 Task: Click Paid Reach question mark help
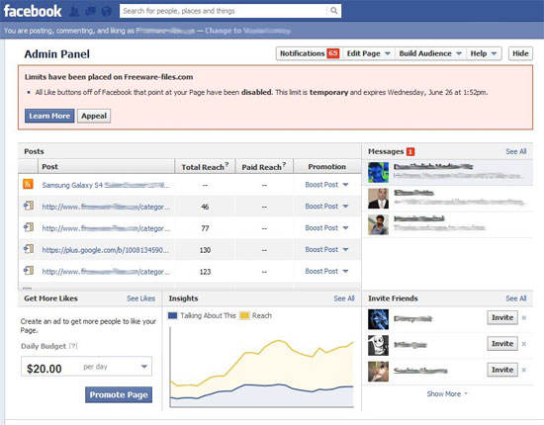pyautogui.click(x=284, y=164)
